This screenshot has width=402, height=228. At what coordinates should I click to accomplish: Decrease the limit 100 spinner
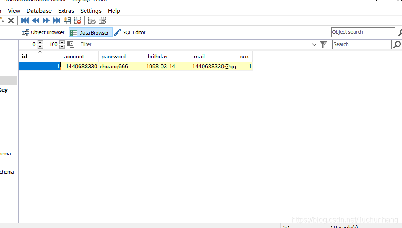coord(62,47)
